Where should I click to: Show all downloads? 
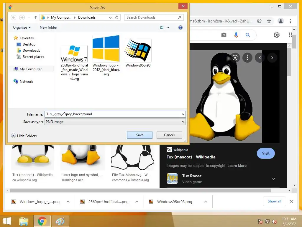pyautogui.click(x=275, y=201)
